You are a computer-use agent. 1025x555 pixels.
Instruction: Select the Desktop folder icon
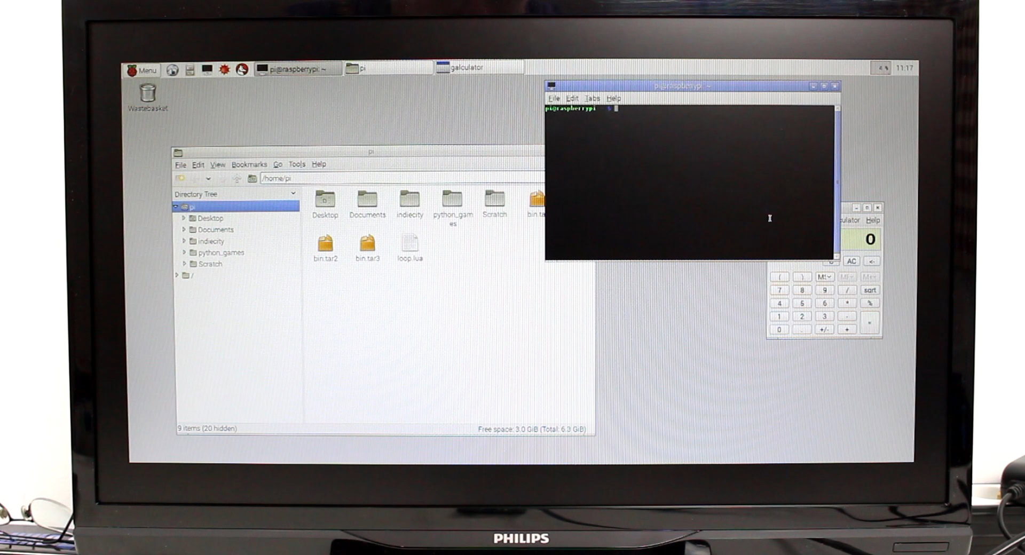[x=325, y=204]
